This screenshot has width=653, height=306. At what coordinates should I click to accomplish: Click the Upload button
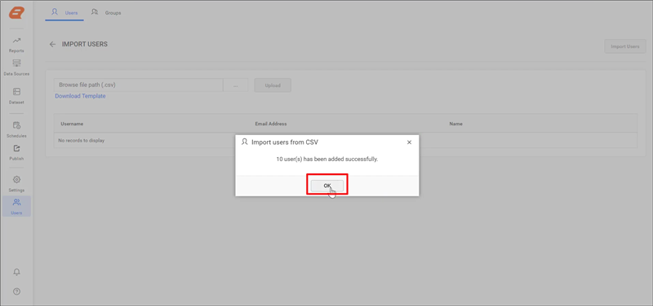click(x=273, y=85)
